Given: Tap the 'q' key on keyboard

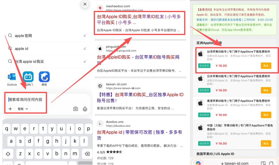Looking at the screenshot, I should pyautogui.click(x=7, y=129).
